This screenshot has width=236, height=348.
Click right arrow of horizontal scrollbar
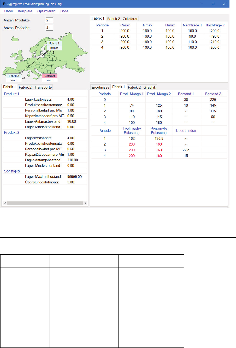coord(85,203)
